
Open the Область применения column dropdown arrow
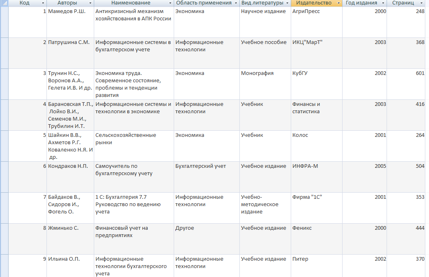(x=236, y=3)
